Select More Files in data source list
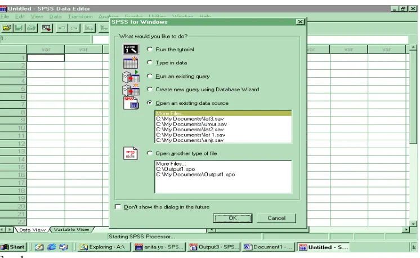Screen dimensions: 420x258 [223, 113]
